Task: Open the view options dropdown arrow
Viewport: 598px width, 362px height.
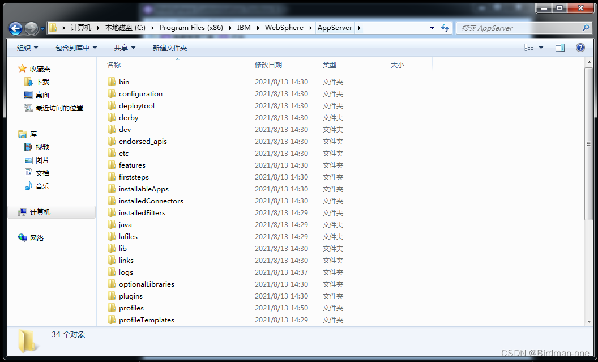Action: coord(541,48)
